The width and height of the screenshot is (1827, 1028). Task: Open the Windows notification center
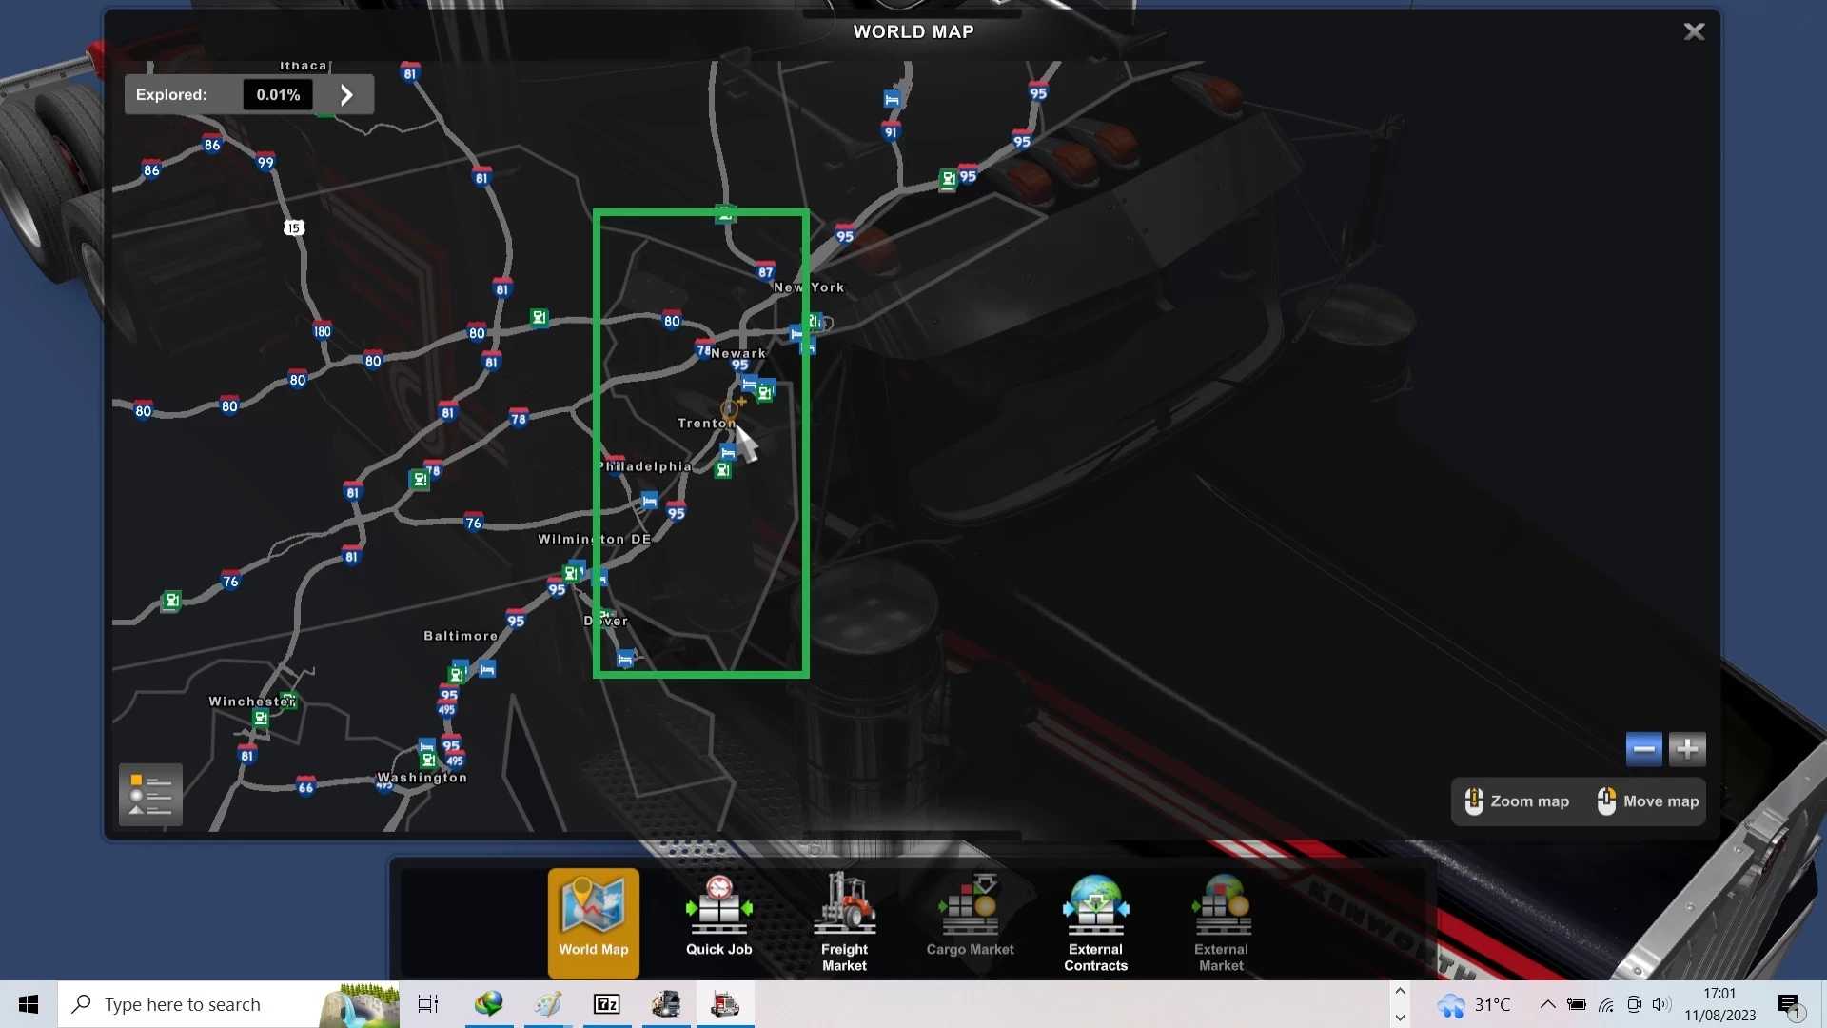point(1788,1005)
